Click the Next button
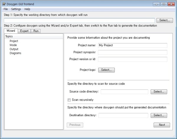 tap(162, 125)
